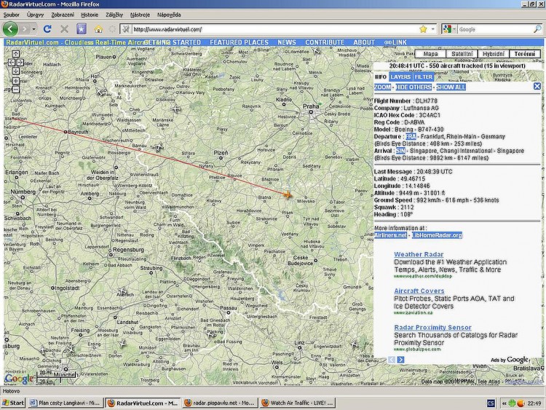
Task: Open the Zobrazení menu
Action: (x=63, y=15)
